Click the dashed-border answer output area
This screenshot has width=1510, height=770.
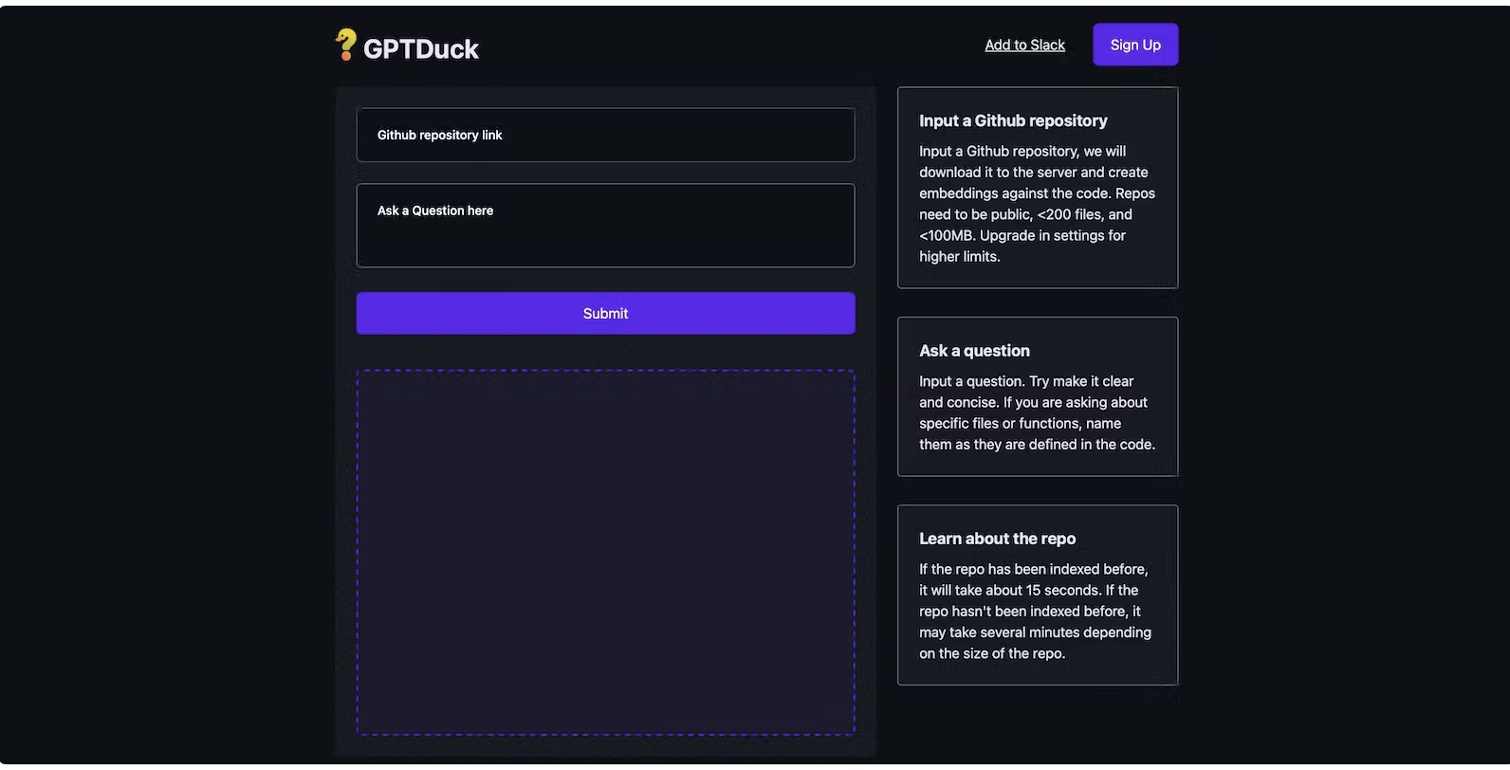coord(605,552)
